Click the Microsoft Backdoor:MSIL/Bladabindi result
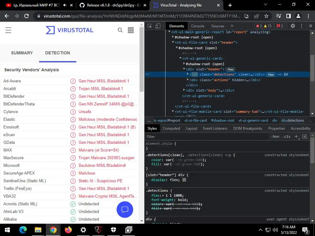315x236 pixels. (102, 166)
